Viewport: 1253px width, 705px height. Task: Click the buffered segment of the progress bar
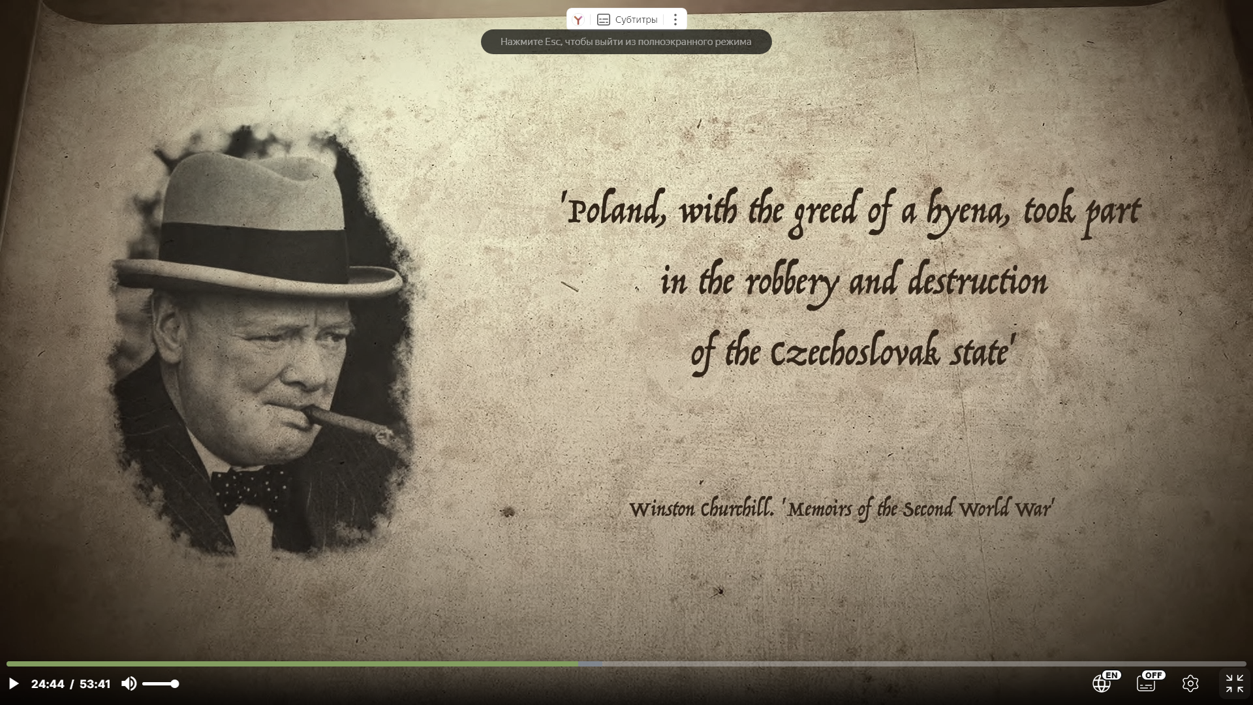coord(591,664)
